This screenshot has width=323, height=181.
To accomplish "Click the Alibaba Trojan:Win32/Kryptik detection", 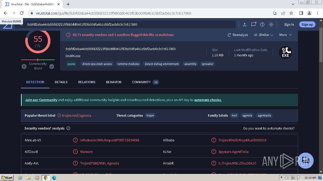I will (242, 140).
